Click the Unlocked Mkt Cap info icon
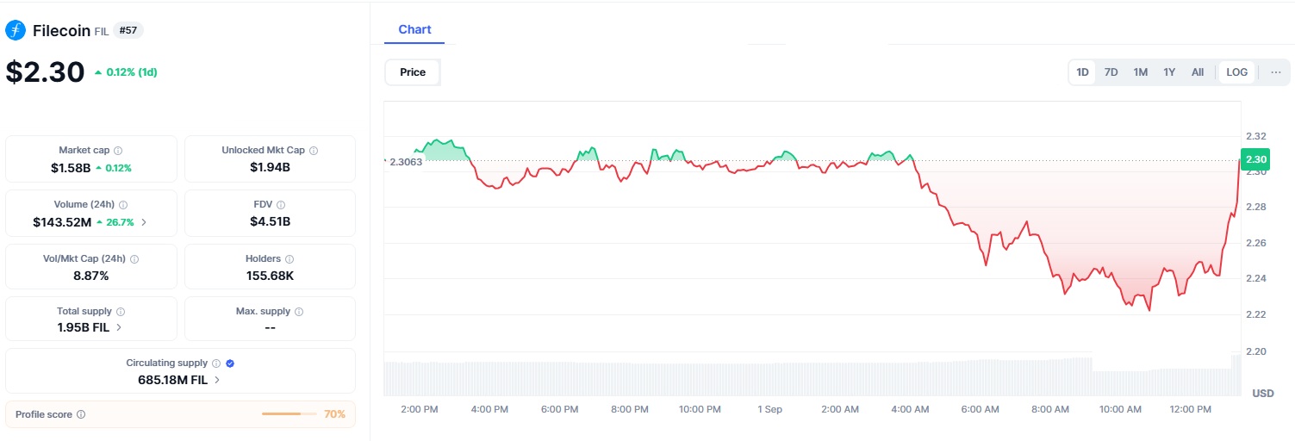The height and width of the screenshot is (441, 1295). [314, 151]
